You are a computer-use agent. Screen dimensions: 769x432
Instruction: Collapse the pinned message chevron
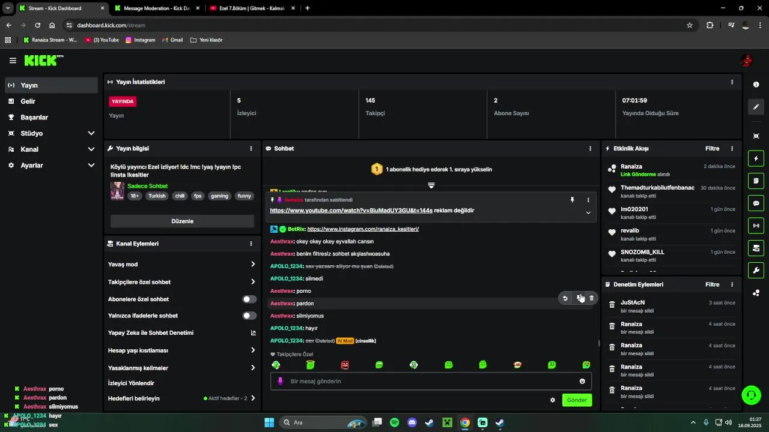pos(588,212)
